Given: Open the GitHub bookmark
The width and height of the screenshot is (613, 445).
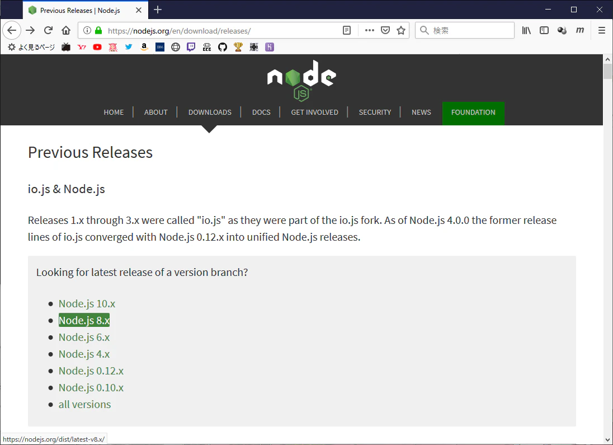Looking at the screenshot, I should pos(223,47).
